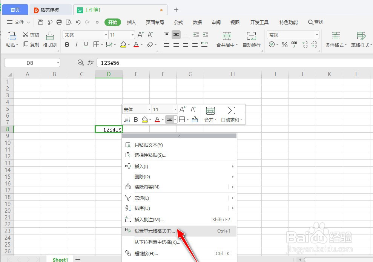
Task: Switch to the 页面布局 ribbon tab
Action: pos(155,22)
